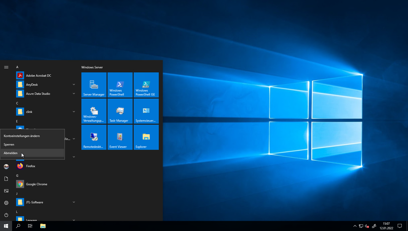Open Documents sidebar icon
Image resolution: width=408 pixels, height=231 pixels.
(x=6, y=179)
